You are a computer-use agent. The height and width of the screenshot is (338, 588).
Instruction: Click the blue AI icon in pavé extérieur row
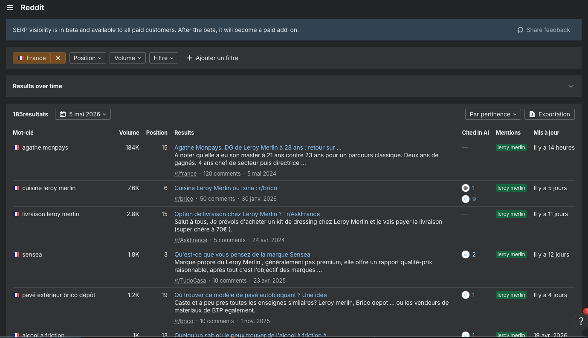click(466, 295)
